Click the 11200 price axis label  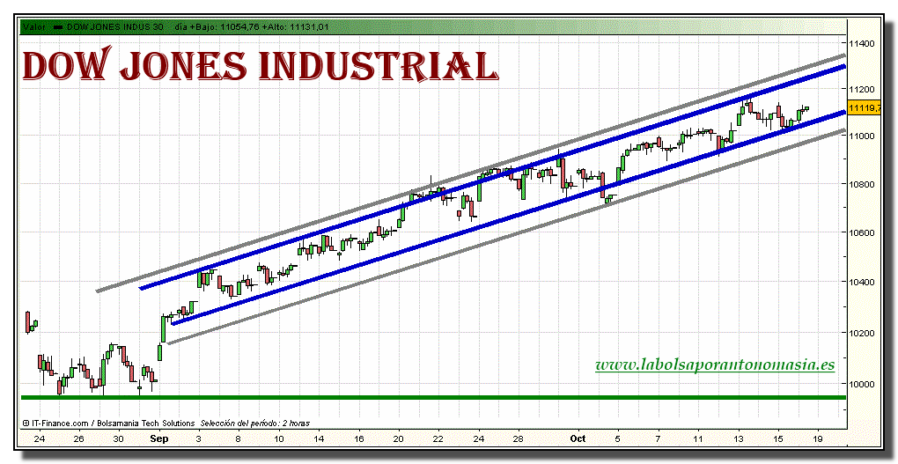pos(861,89)
